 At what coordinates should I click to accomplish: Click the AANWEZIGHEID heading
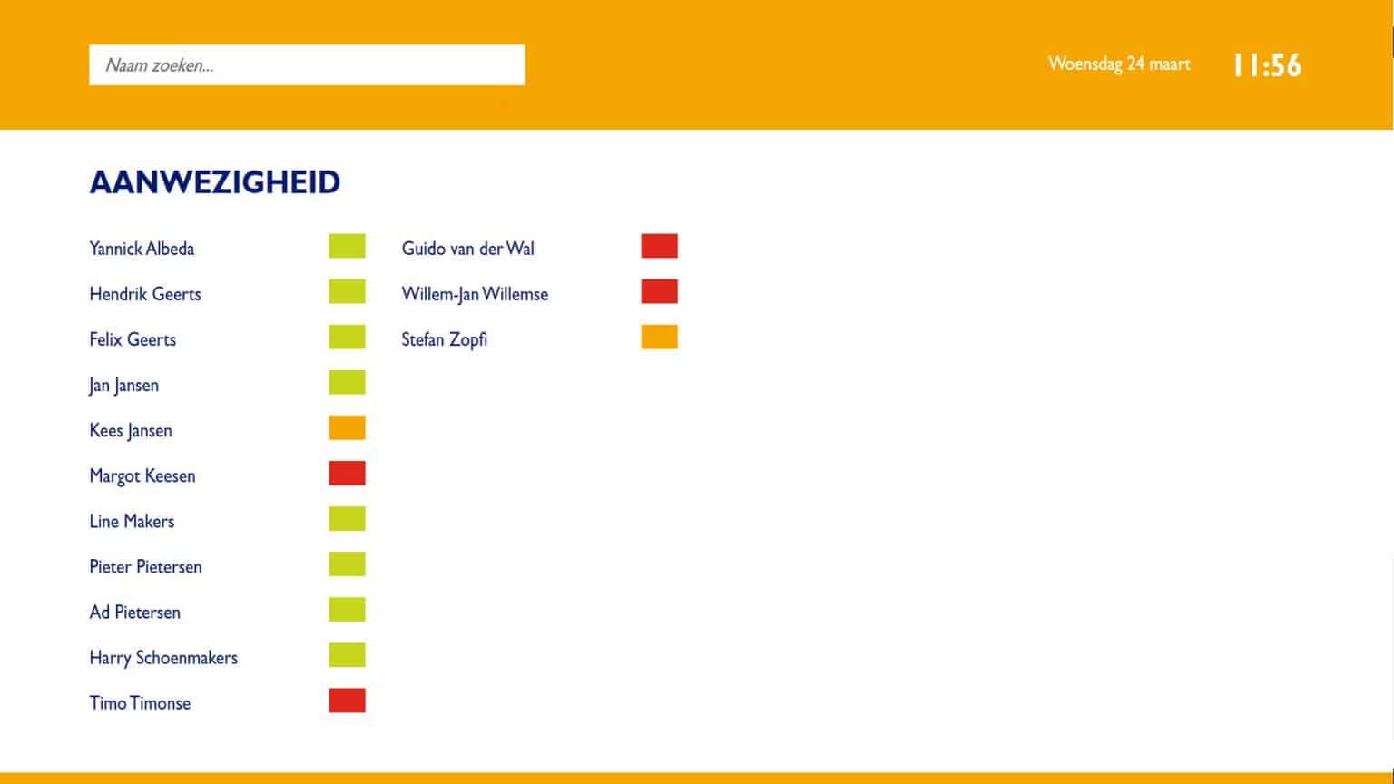(x=215, y=182)
